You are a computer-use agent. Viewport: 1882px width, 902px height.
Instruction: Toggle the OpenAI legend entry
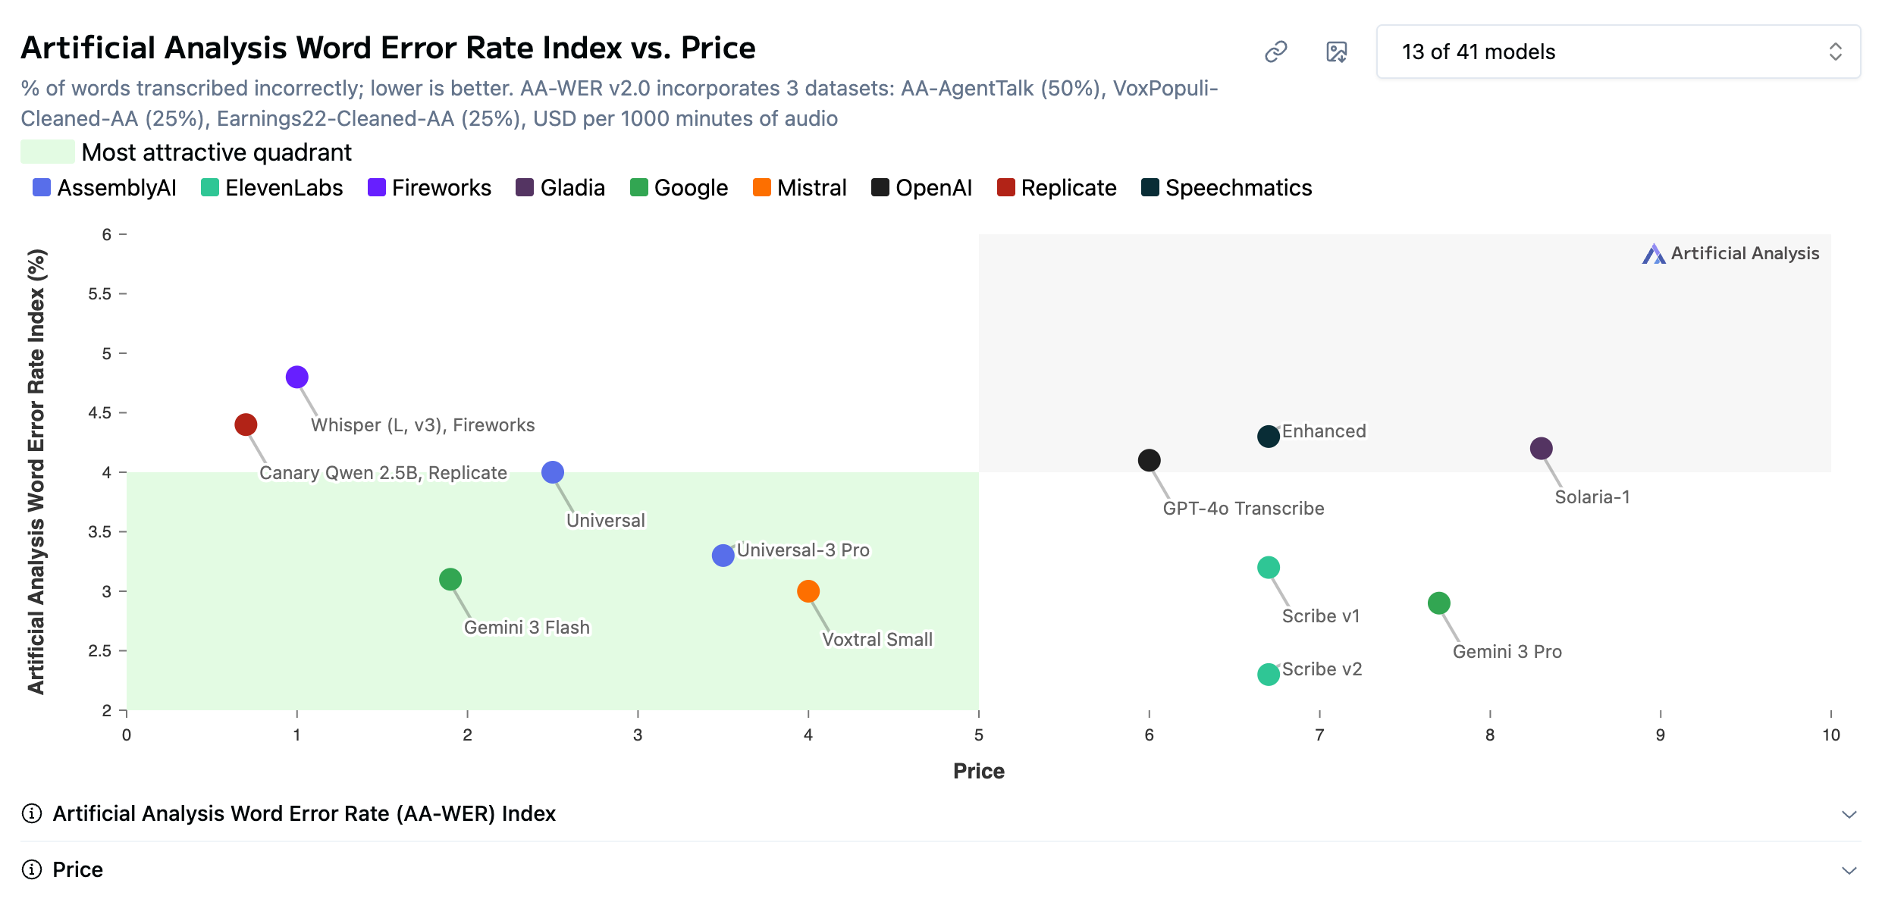(x=921, y=188)
